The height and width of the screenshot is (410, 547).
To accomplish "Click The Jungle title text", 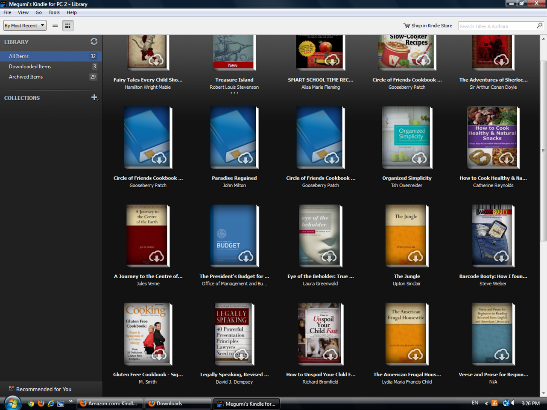I will point(407,276).
